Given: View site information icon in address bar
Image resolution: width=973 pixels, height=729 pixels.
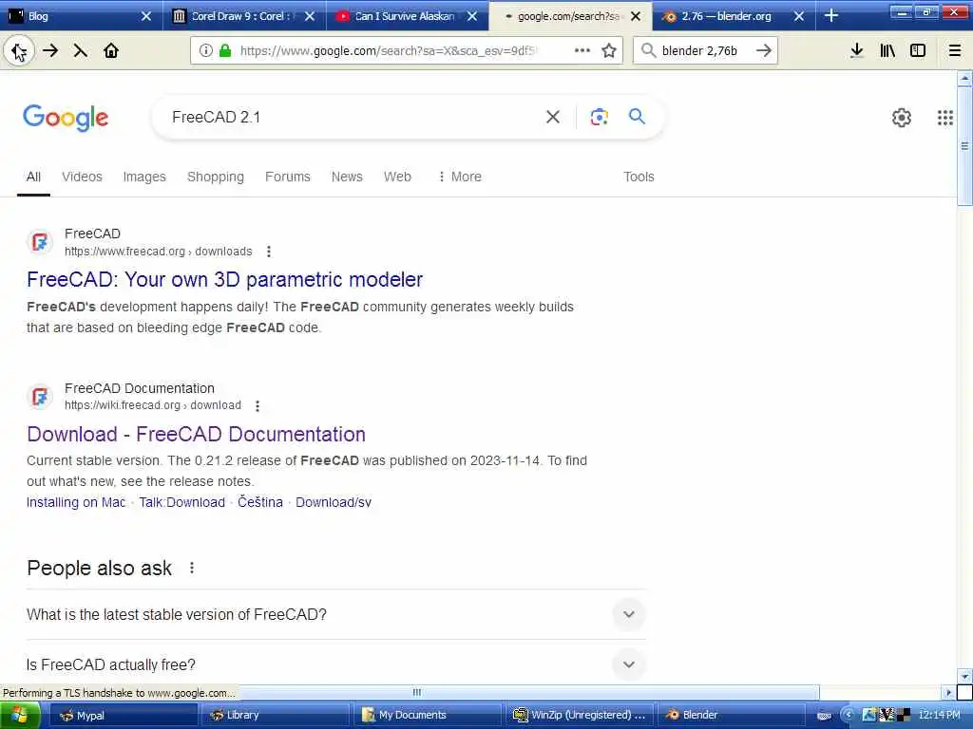Looking at the screenshot, I should pos(205,51).
